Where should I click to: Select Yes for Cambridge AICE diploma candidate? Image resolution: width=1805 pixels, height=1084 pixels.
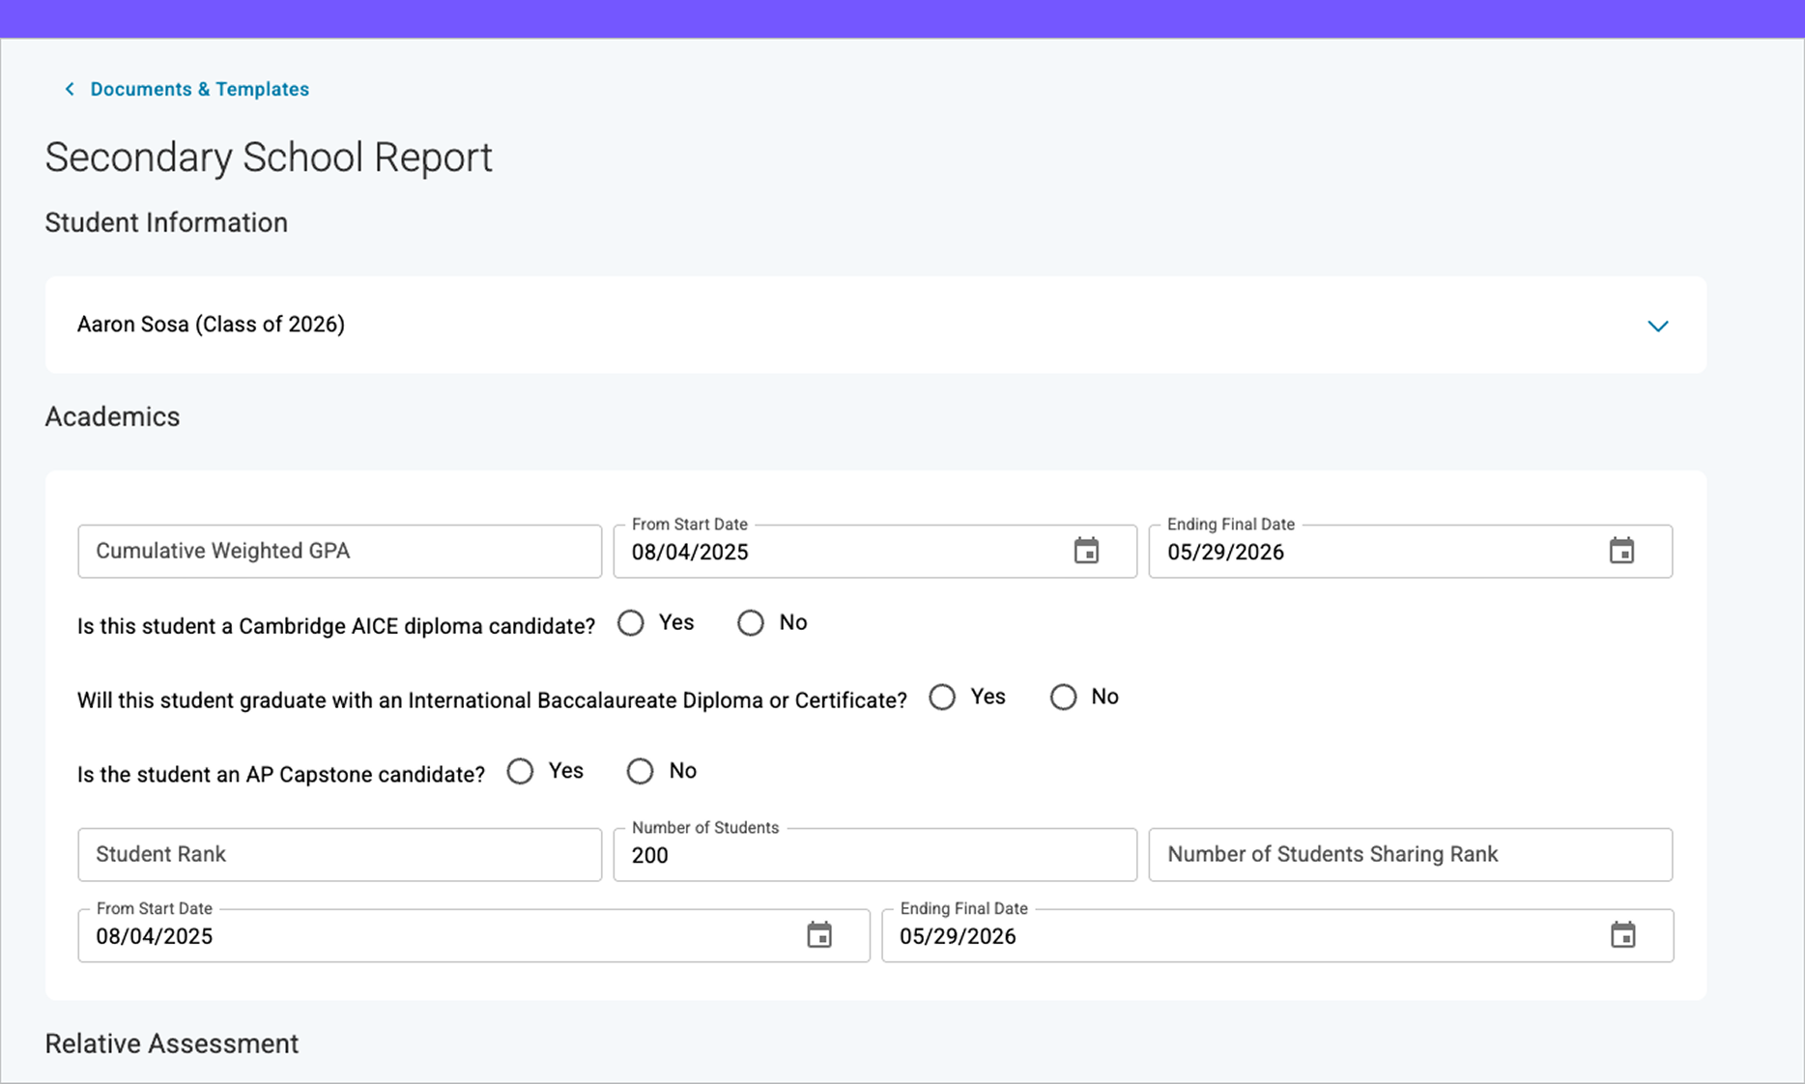(630, 623)
